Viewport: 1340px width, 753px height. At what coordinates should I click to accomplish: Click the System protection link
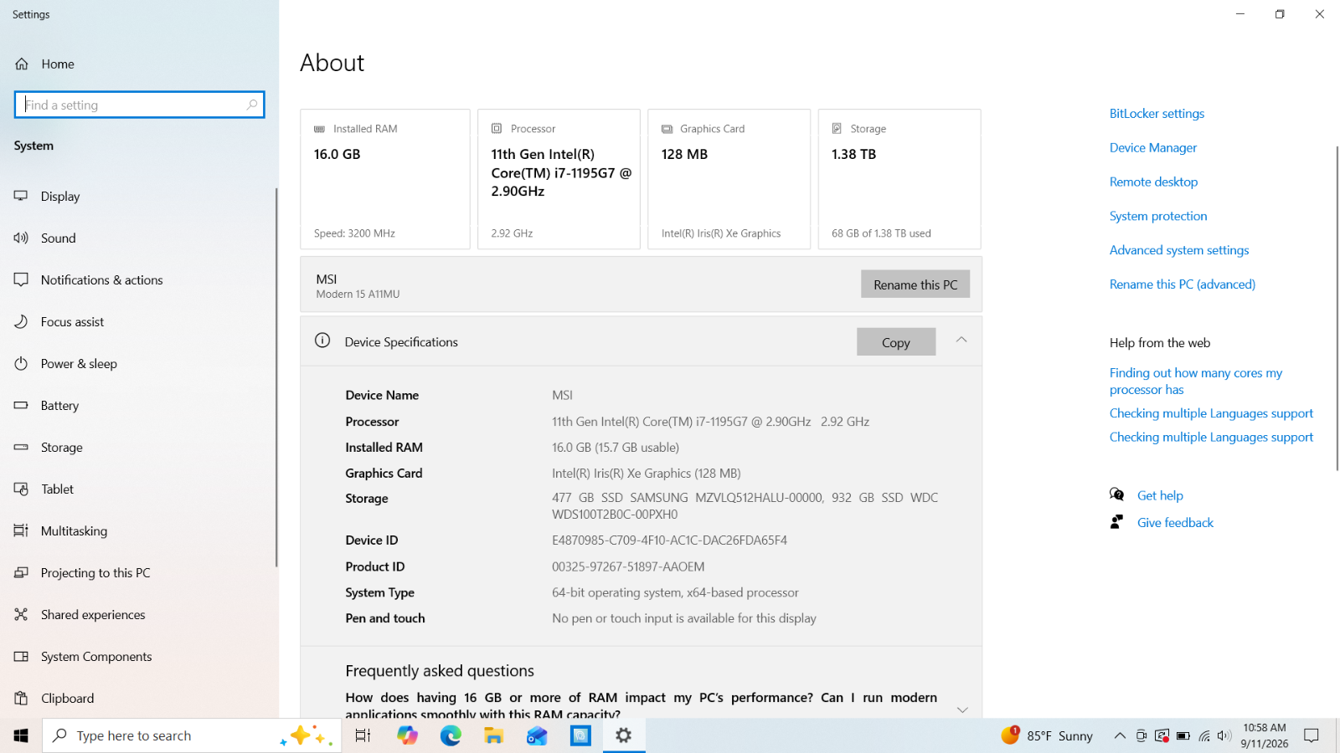(1158, 216)
